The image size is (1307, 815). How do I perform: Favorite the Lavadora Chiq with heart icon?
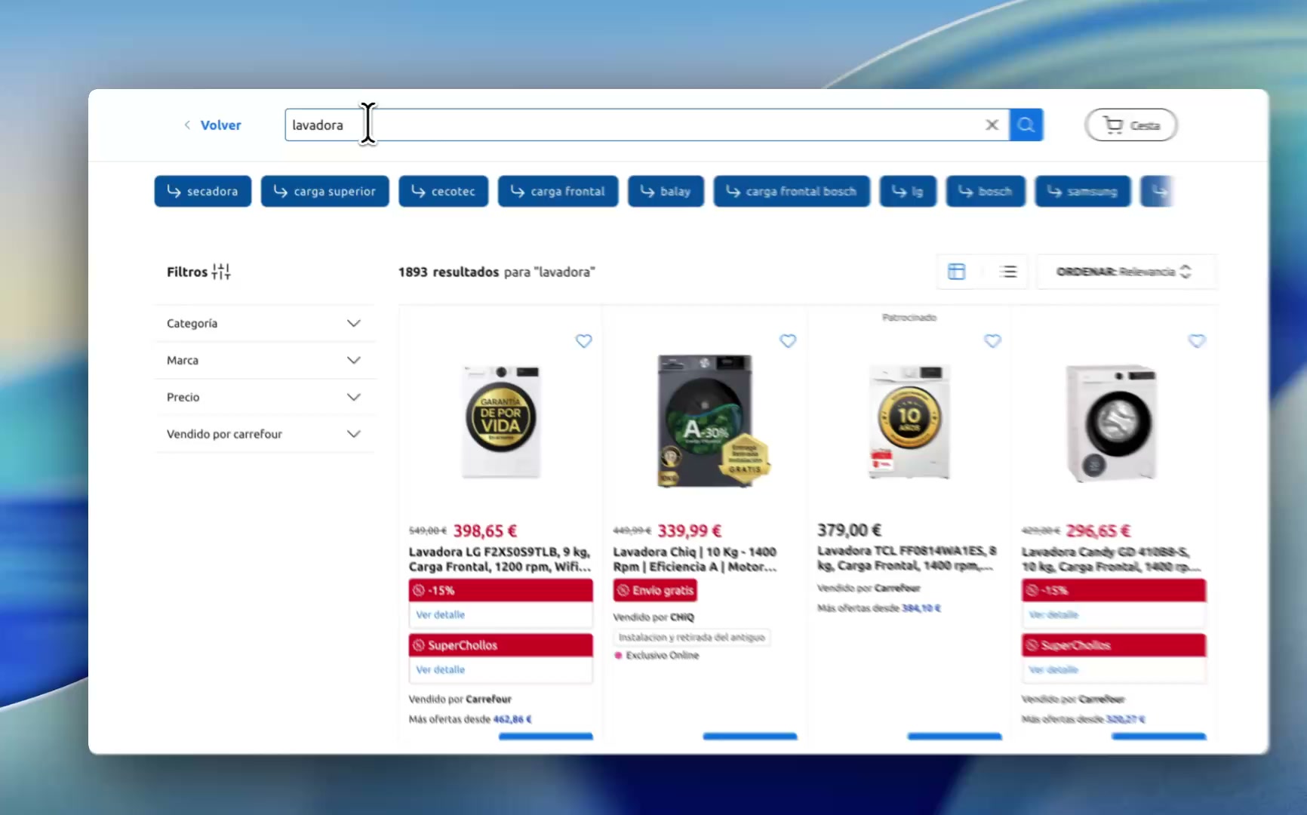pyautogui.click(x=788, y=341)
